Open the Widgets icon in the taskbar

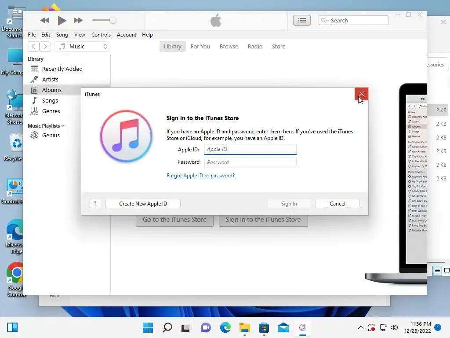(x=12, y=327)
